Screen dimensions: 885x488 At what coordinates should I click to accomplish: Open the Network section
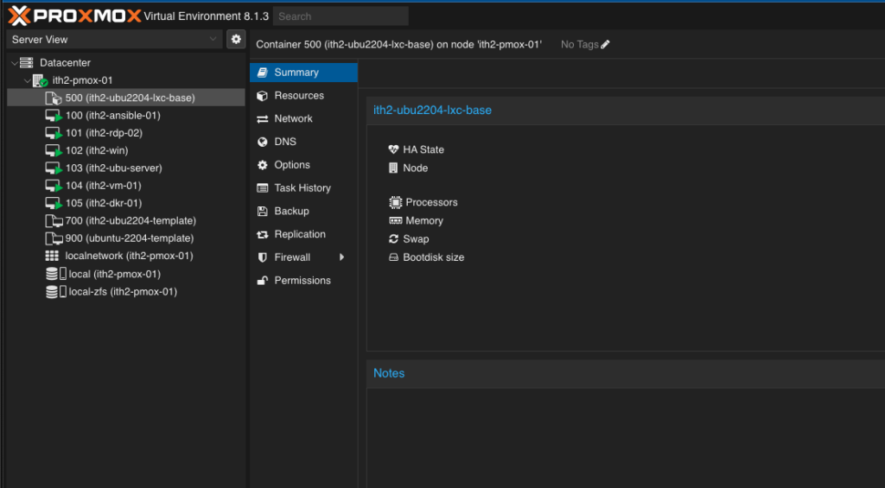[x=303, y=118]
